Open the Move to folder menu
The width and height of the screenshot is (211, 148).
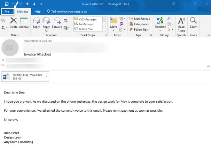113,24
